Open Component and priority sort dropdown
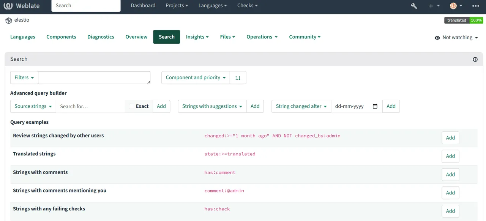 click(x=196, y=77)
